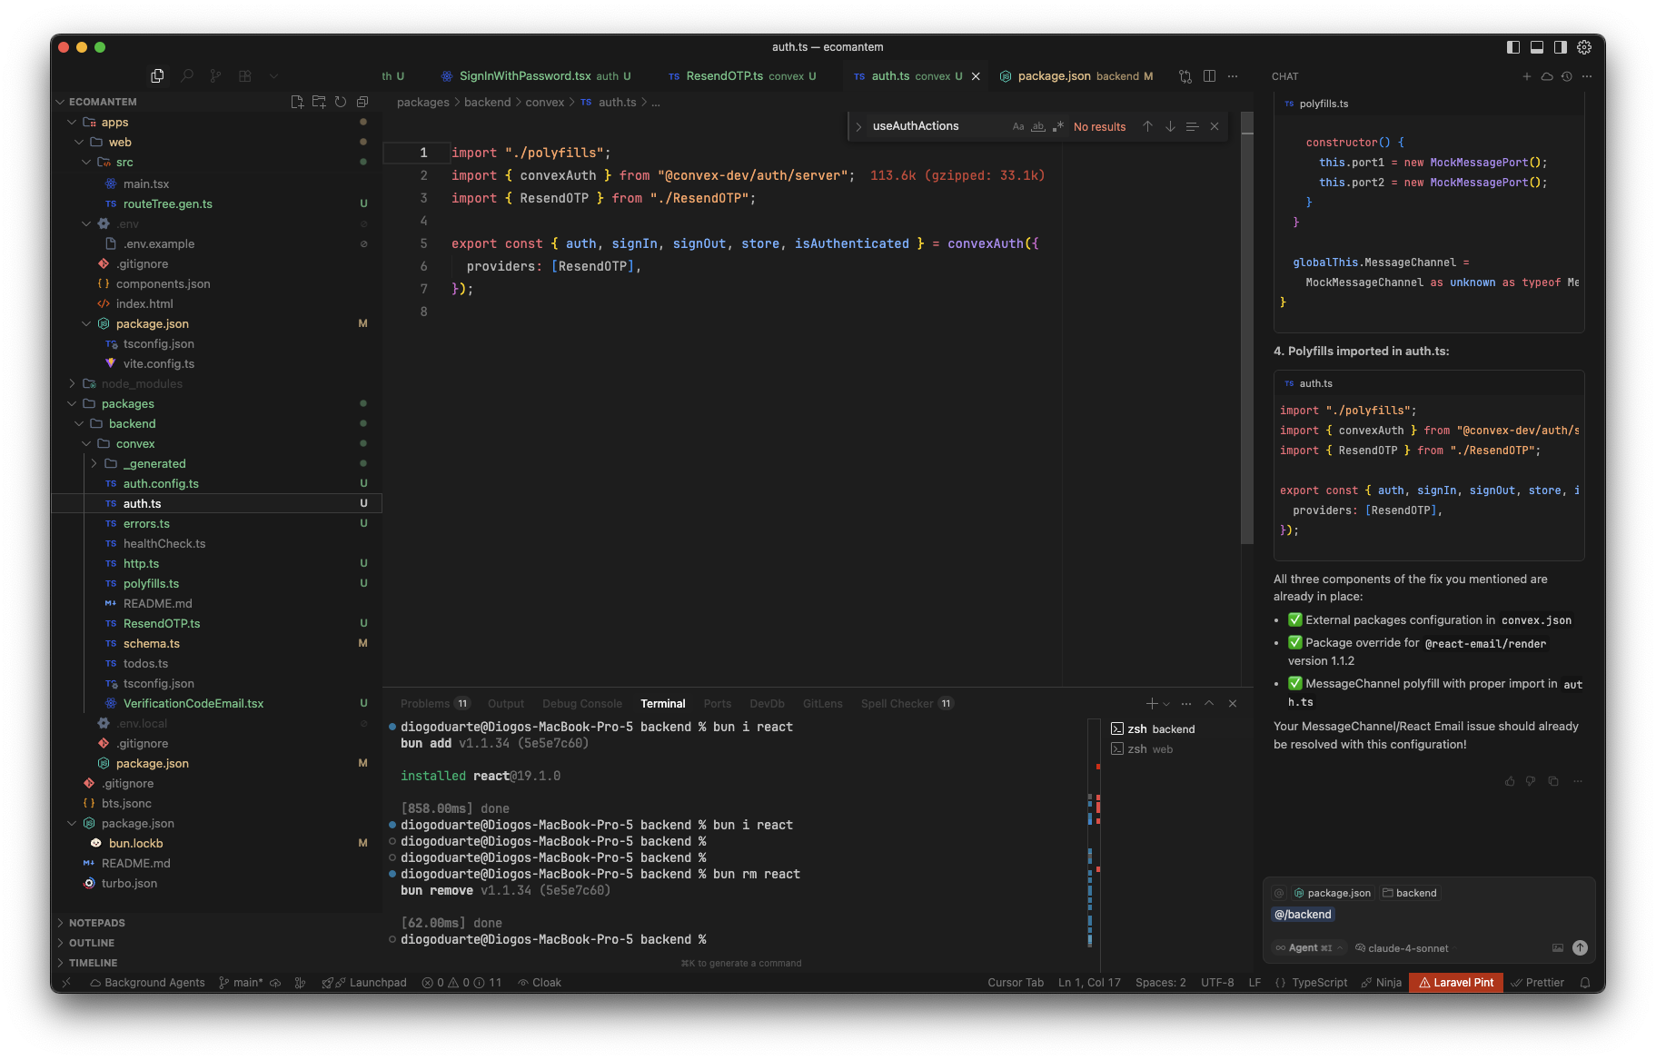
Task: Open additional views chevron in activity bar
Action: (273, 76)
